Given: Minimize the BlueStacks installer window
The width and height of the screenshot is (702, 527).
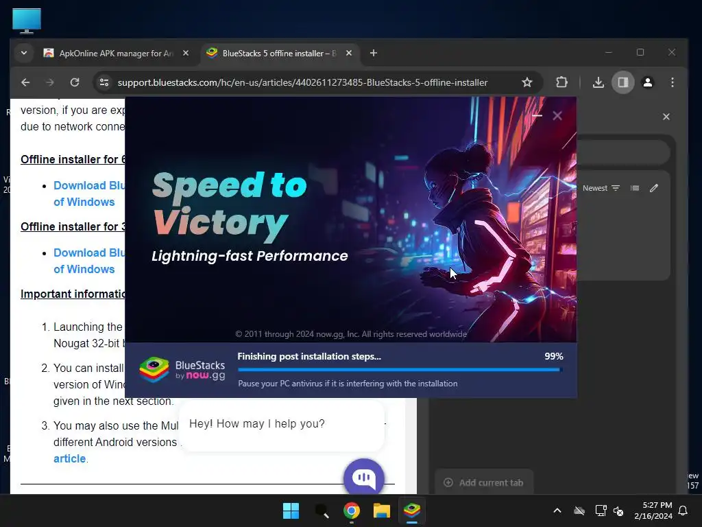Looking at the screenshot, I should 537,115.
